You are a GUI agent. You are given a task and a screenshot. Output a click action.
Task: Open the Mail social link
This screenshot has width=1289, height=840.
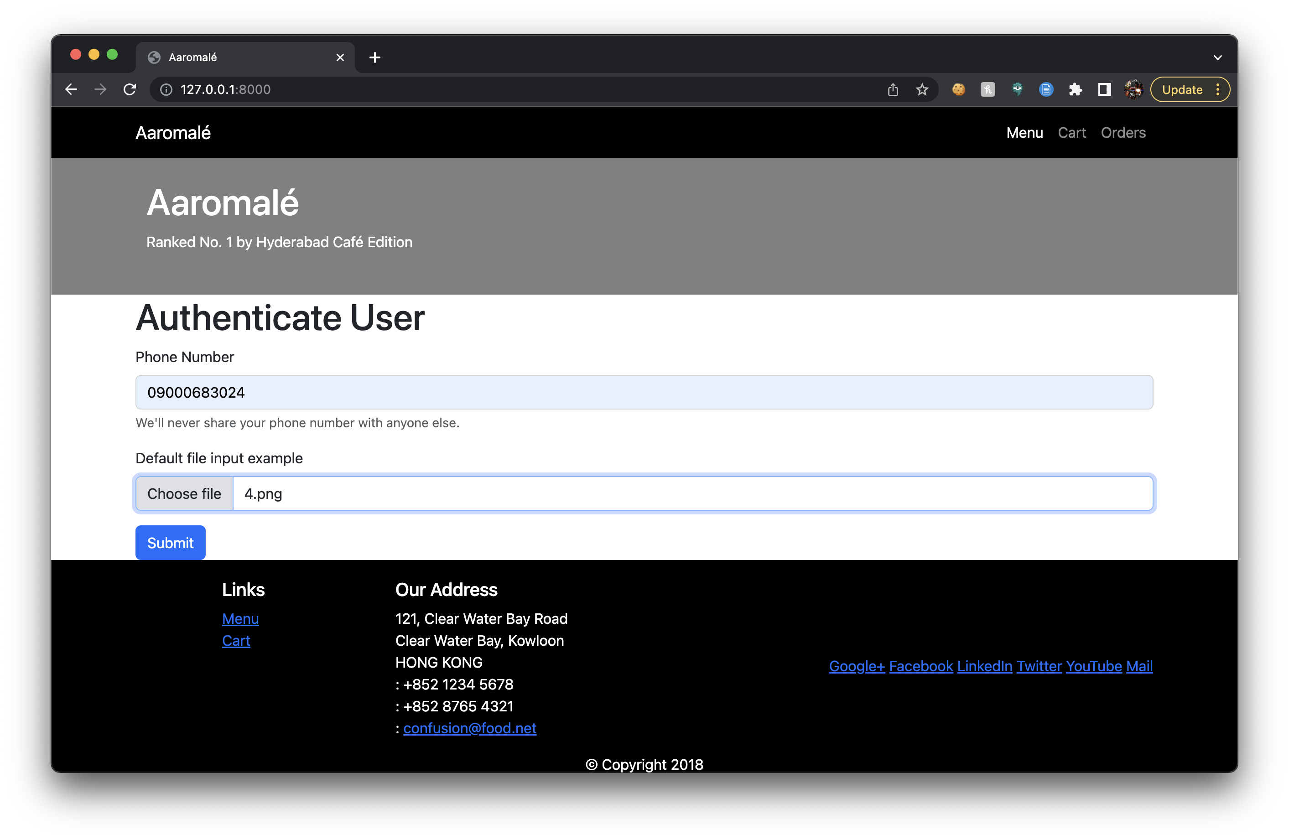(1139, 666)
